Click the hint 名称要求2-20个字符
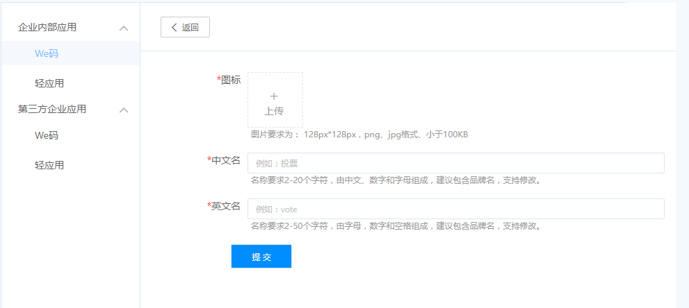 coord(396,180)
